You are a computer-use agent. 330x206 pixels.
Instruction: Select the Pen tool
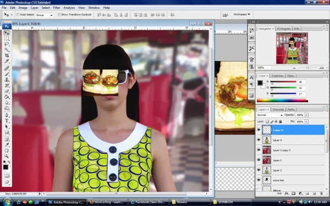[x=7, y=115]
